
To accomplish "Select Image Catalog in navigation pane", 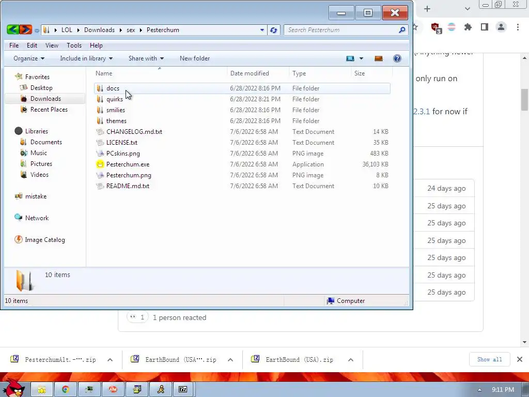I will click(x=45, y=240).
